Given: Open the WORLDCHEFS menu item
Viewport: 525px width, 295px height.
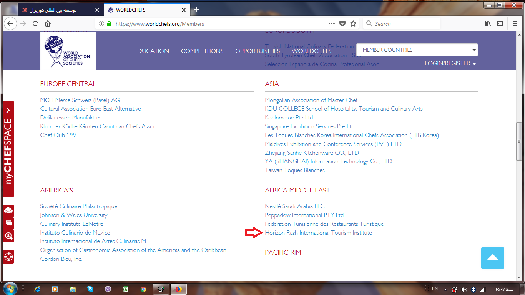Looking at the screenshot, I should click(311, 51).
